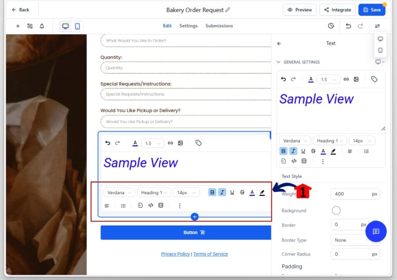397x280 pixels.
Task: Open the Insert Image icon in the text editor
Action: (x=181, y=143)
